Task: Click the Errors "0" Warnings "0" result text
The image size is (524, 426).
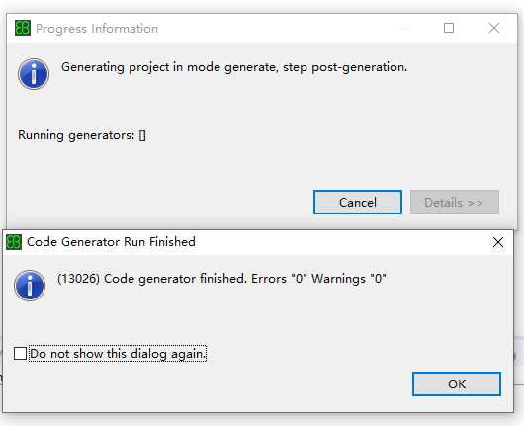Action: click(318, 279)
